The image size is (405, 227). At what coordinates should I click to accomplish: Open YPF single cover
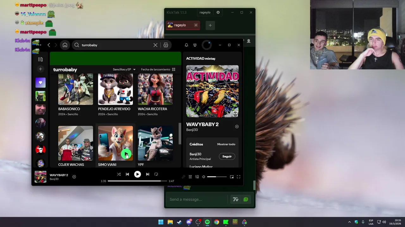(x=155, y=143)
